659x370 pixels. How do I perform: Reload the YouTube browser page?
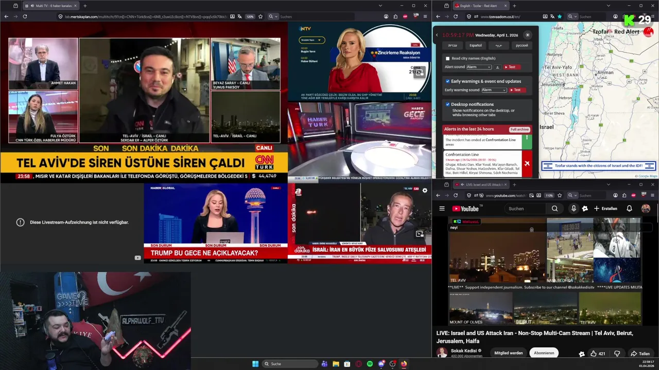click(x=456, y=195)
